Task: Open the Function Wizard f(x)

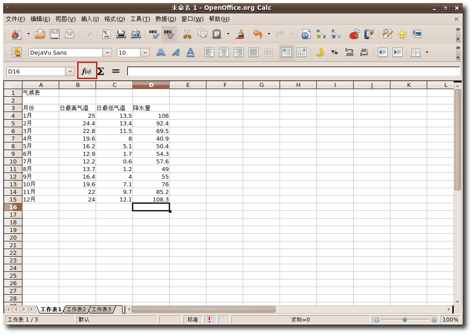Action: point(87,71)
